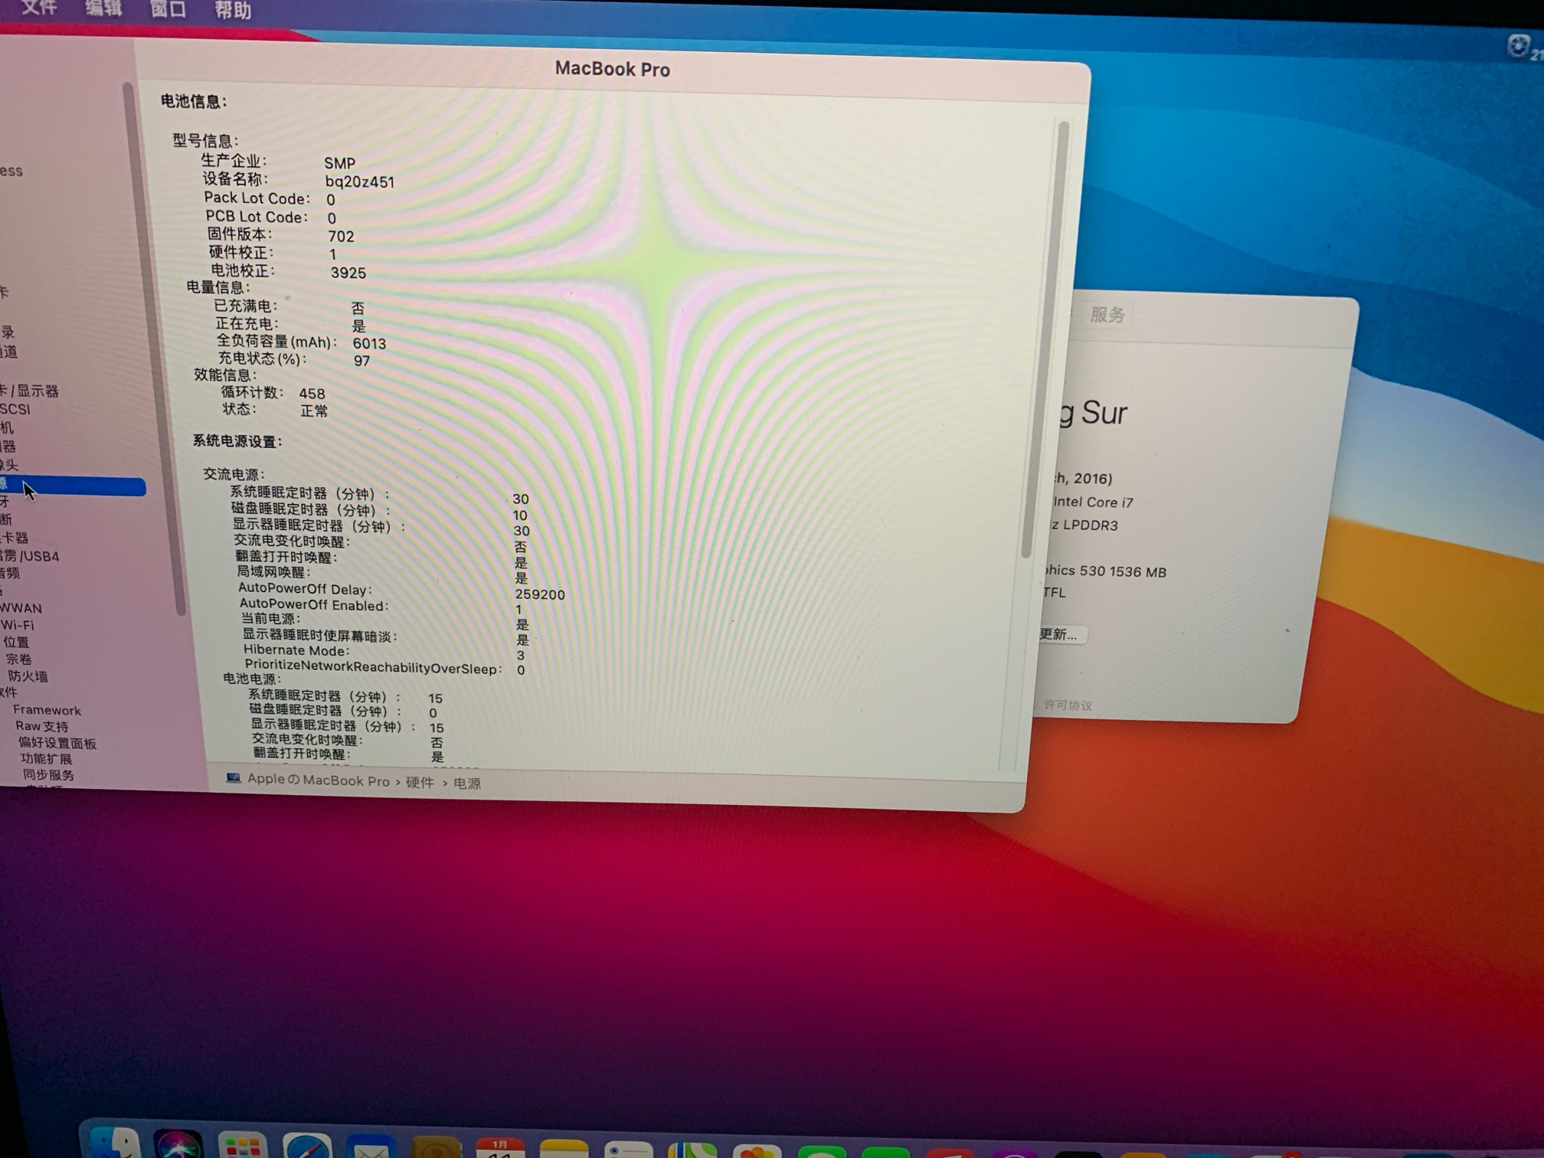This screenshot has width=1544, height=1158.
Task: Click the Hibernate Mode label
Action: 296,650
